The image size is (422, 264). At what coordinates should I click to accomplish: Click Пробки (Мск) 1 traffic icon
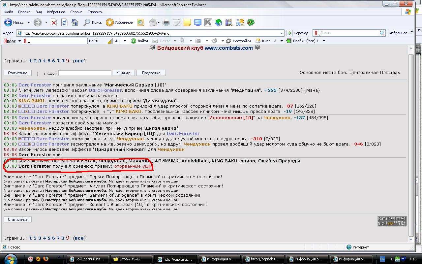pos(302,41)
